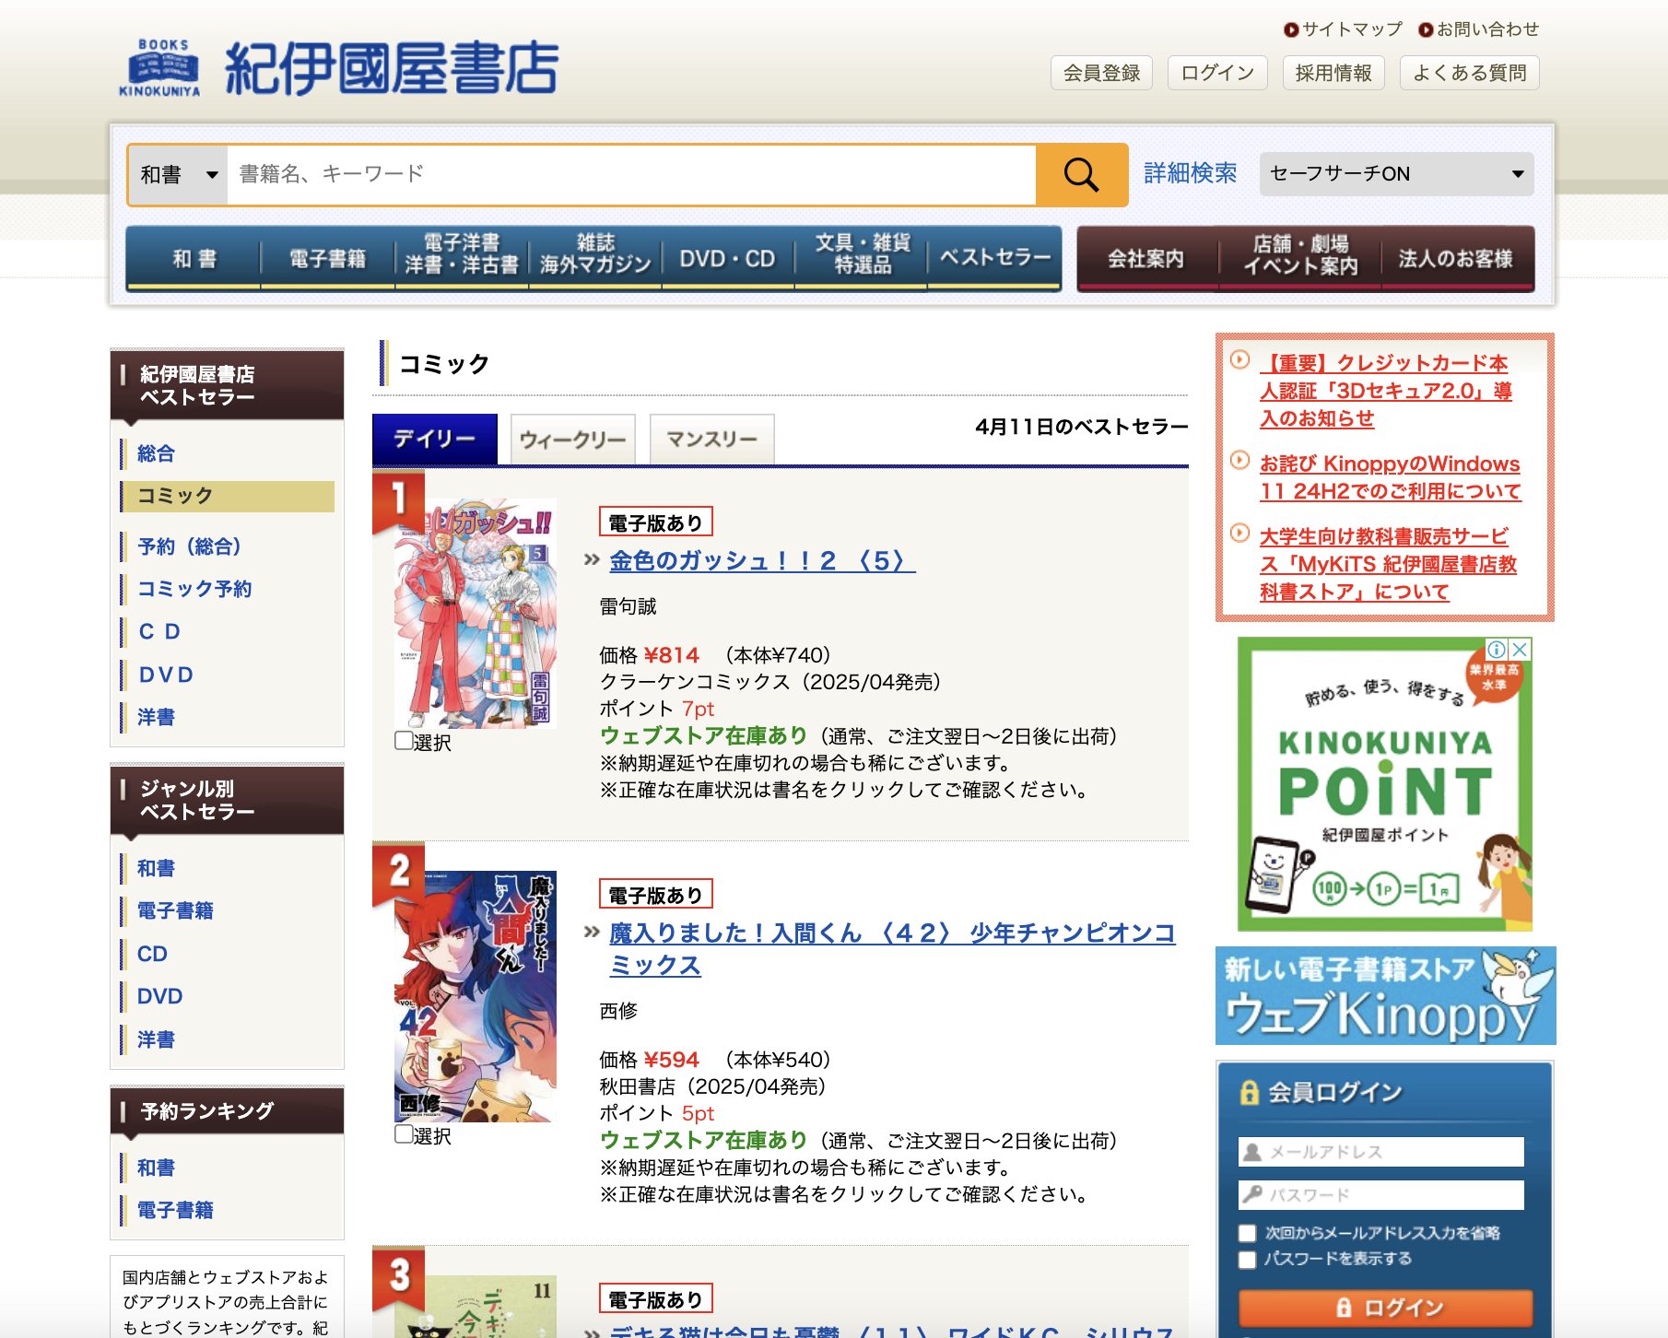Open the Kinokuniya Books logo homepage

click(339, 67)
